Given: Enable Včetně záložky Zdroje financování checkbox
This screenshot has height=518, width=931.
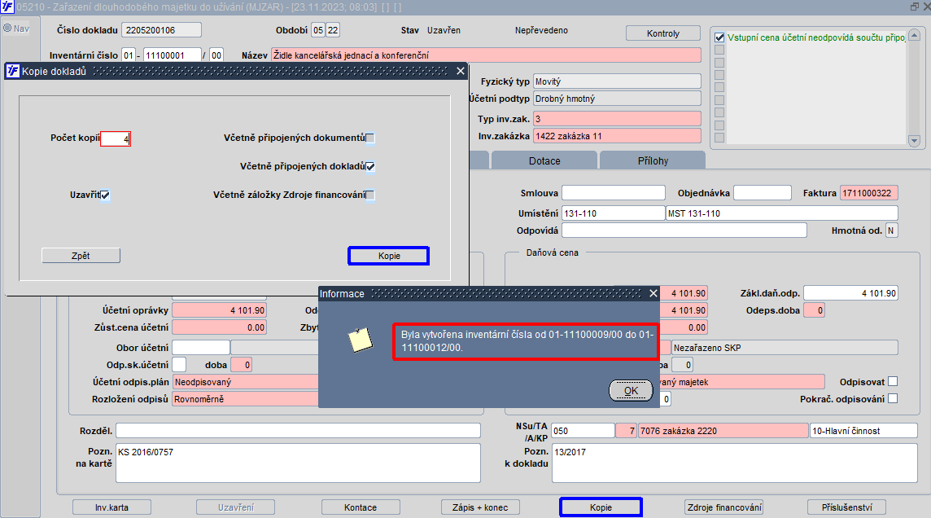Looking at the screenshot, I should 370,195.
